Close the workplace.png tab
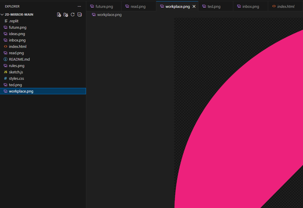 [194, 6]
